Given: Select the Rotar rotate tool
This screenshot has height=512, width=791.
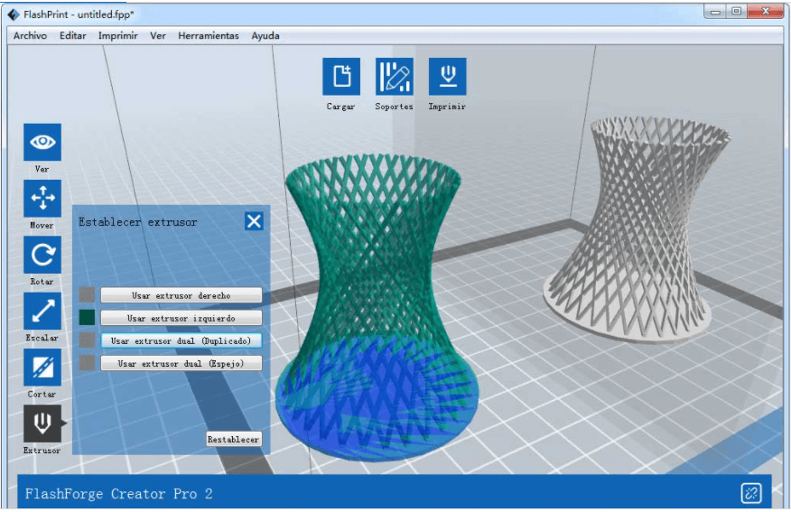Looking at the screenshot, I should pyautogui.click(x=42, y=255).
